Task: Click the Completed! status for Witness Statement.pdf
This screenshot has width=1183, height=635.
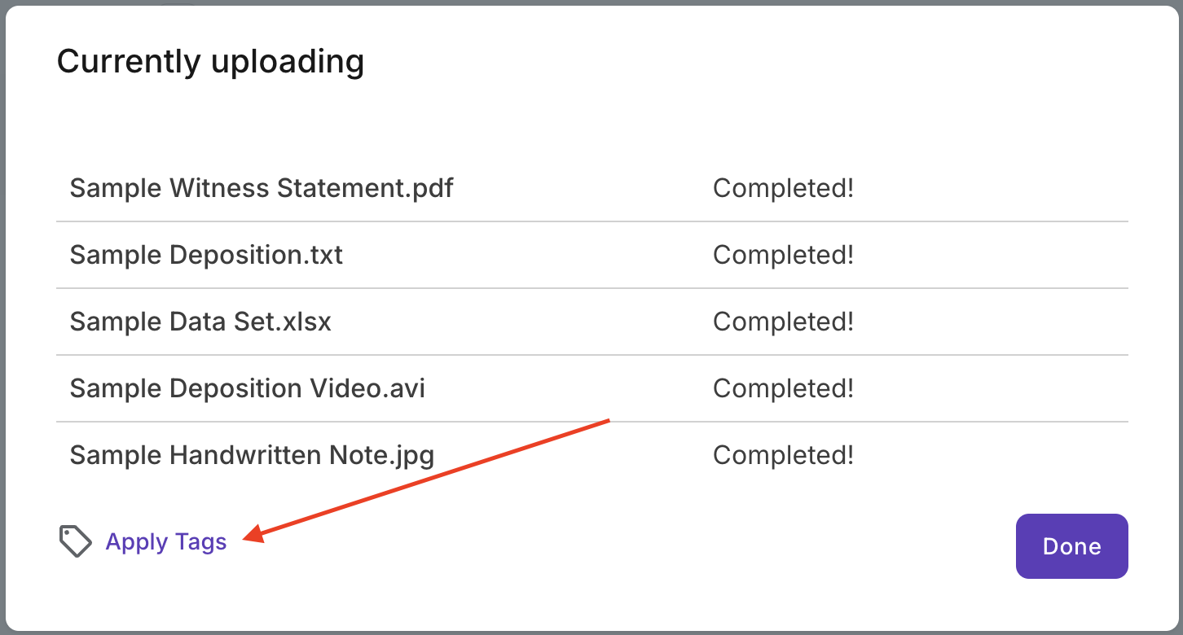Action: point(783,189)
